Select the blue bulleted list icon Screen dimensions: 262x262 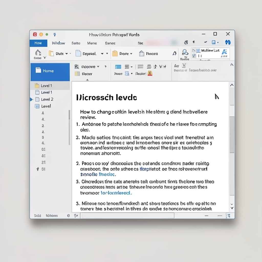coord(118,67)
